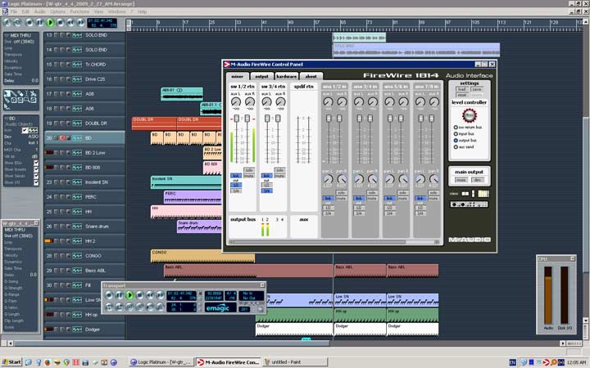Click Record in Logic's top transport bar
The image size is (590, 368).
(29, 23)
